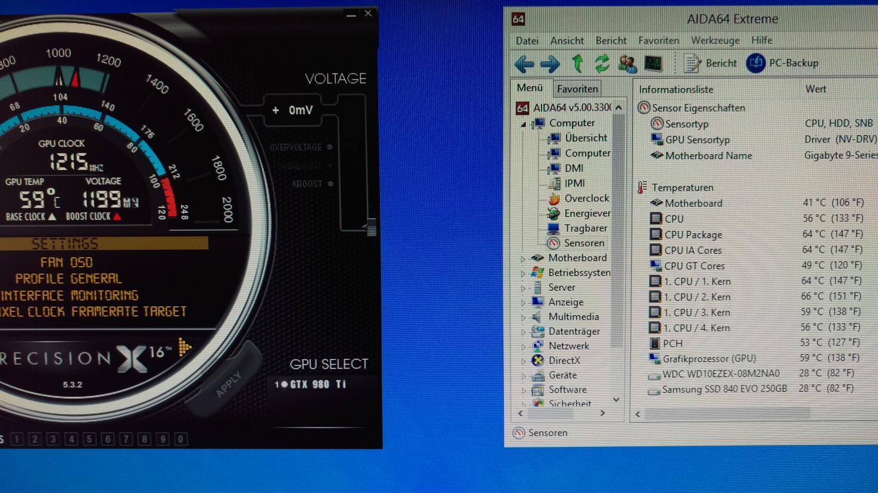Open OSD settings in Precision X

(x=82, y=262)
